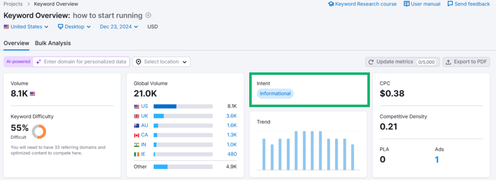The height and width of the screenshot is (180, 496).
Task: Click the Other volume 4.9K value
Action: pos(232,167)
